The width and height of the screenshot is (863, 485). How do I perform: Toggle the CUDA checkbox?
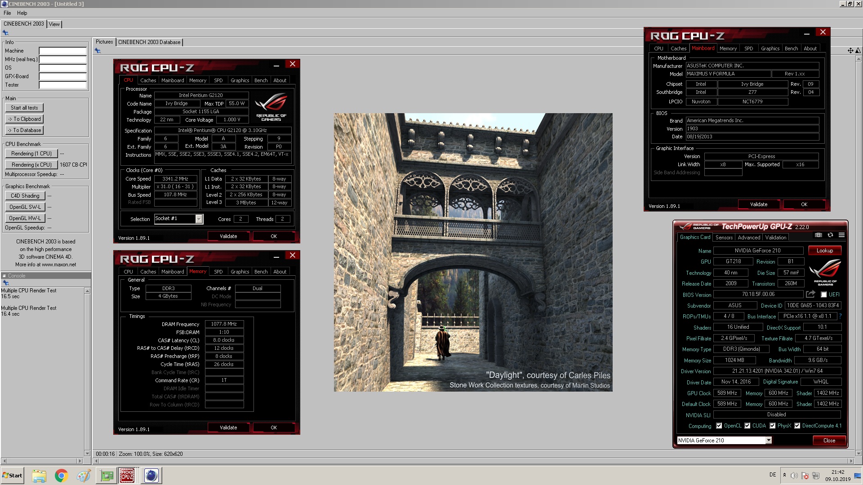click(x=747, y=426)
